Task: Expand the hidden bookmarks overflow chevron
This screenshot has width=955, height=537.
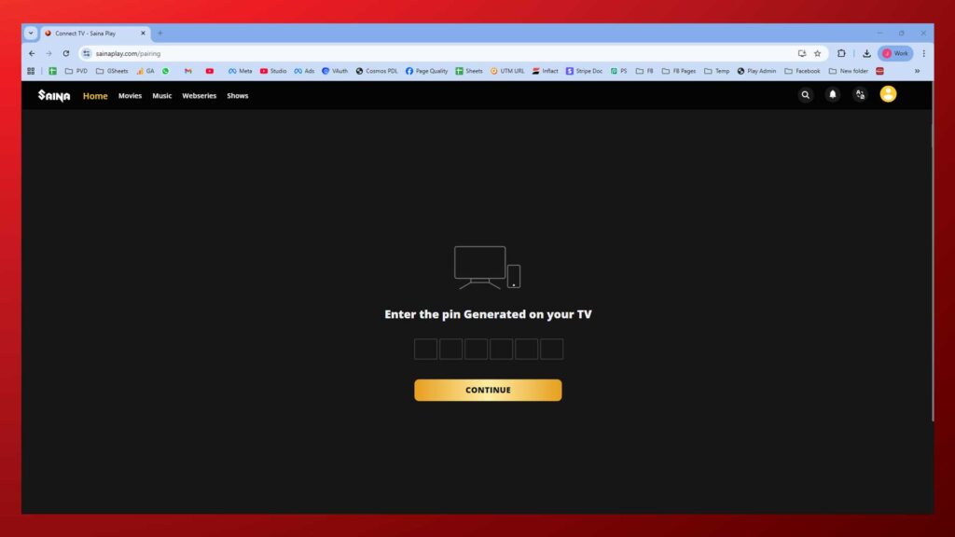Action: (917, 71)
